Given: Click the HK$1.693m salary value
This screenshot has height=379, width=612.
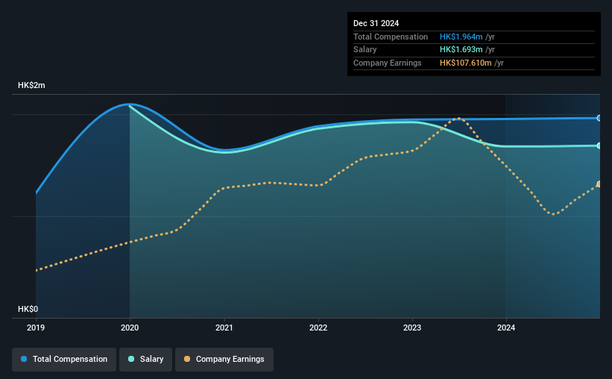Looking at the screenshot, I should (x=461, y=50).
